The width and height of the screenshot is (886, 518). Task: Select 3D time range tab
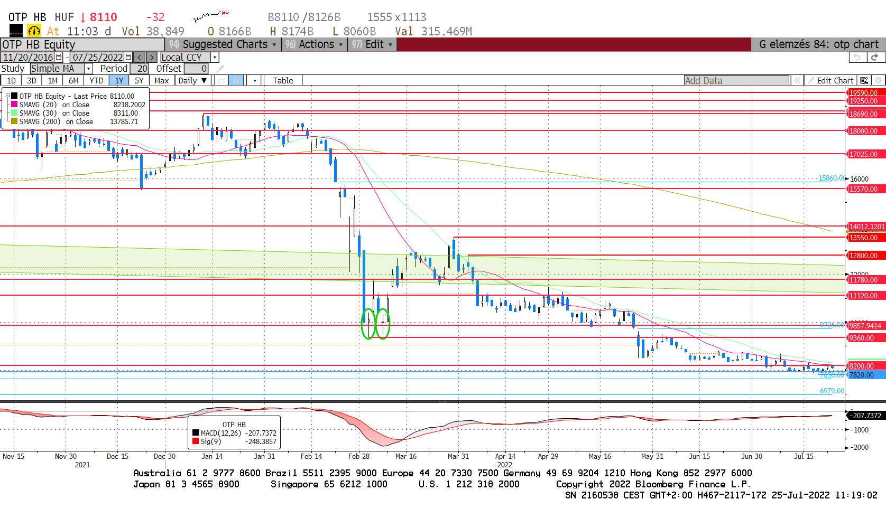(32, 80)
